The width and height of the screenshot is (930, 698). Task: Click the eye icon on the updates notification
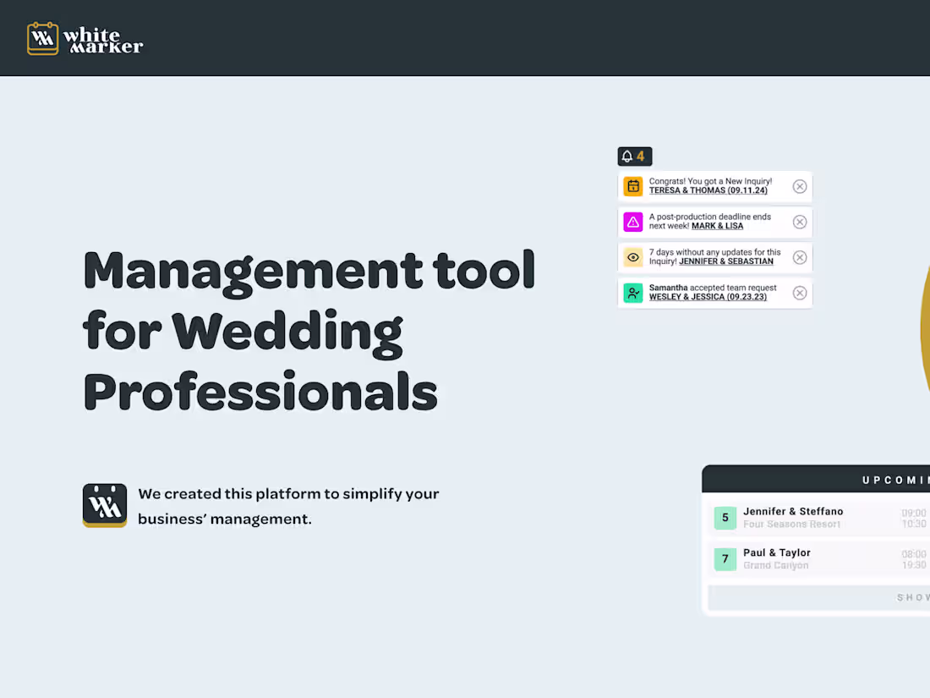(633, 257)
